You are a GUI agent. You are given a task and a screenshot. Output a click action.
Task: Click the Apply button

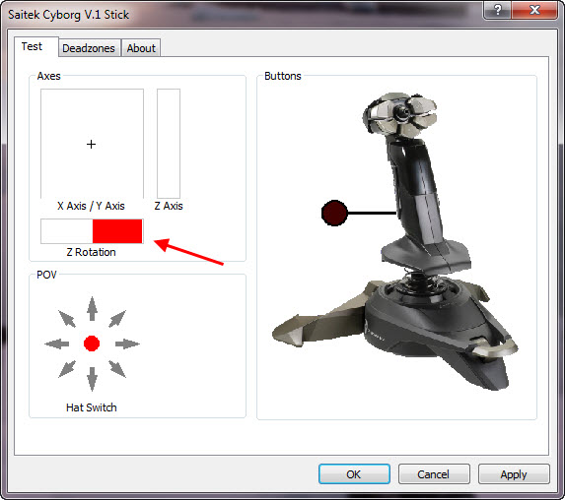pyautogui.click(x=514, y=474)
